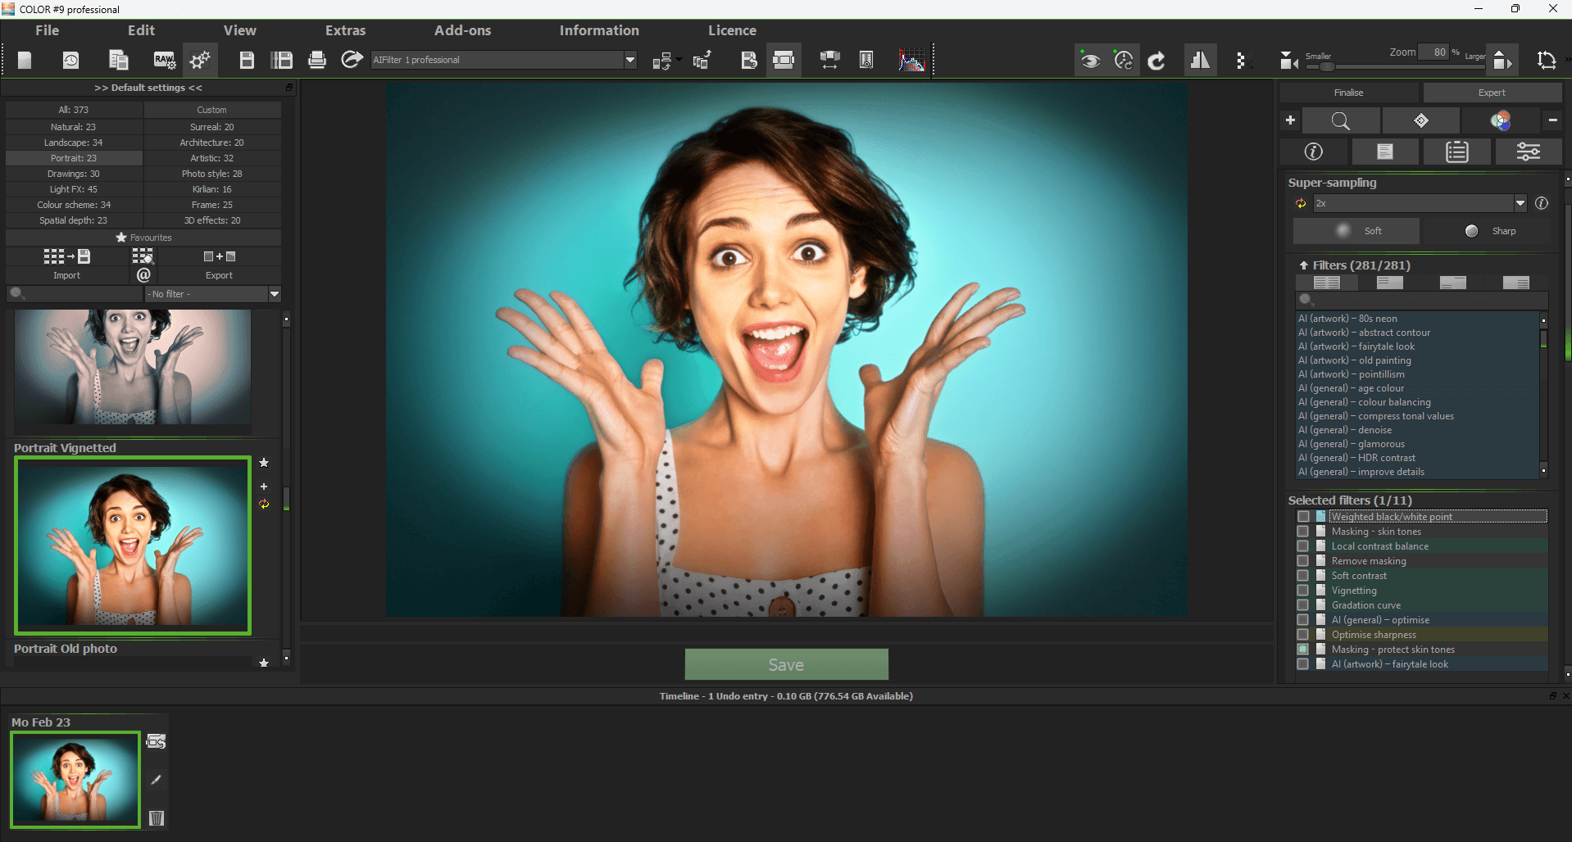The image size is (1572, 842).
Task: Click the preset grid search icon
Action: click(143, 256)
